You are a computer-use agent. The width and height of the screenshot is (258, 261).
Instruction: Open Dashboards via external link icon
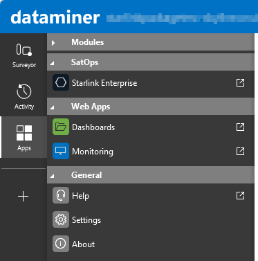pos(240,127)
